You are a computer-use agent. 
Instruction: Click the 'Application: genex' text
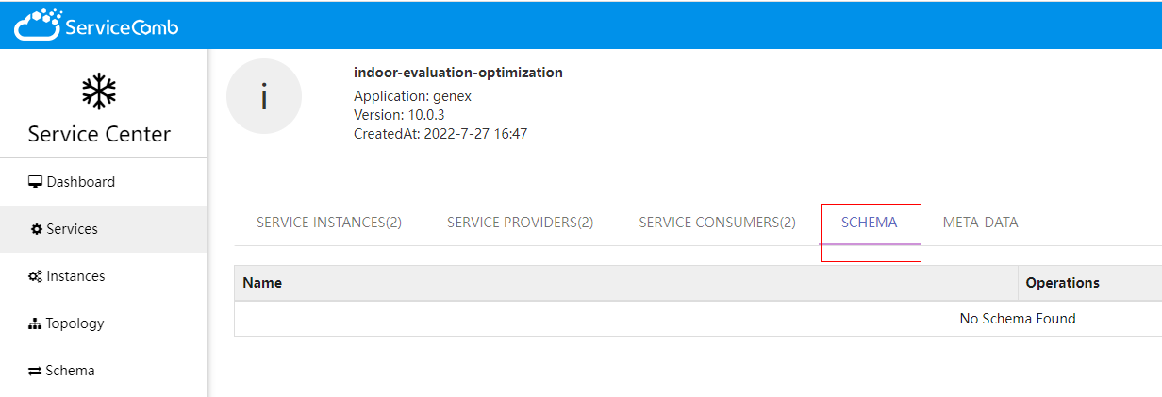tap(412, 96)
